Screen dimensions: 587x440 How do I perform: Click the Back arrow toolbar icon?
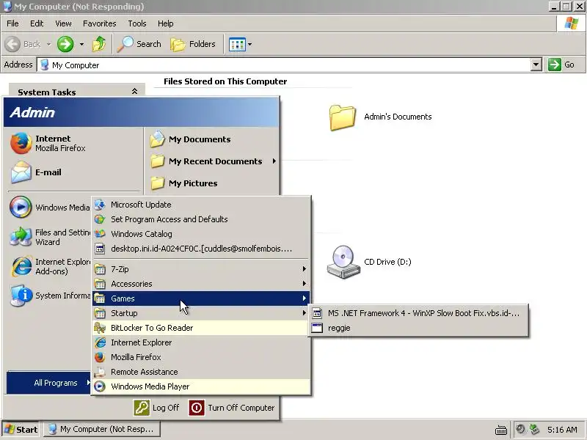tap(12, 44)
